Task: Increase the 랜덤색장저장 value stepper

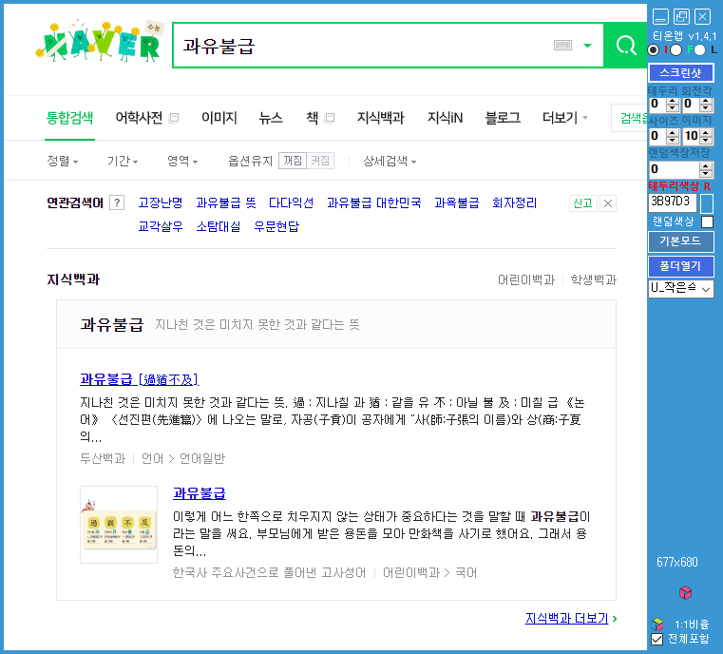Action: tap(706, 165)
